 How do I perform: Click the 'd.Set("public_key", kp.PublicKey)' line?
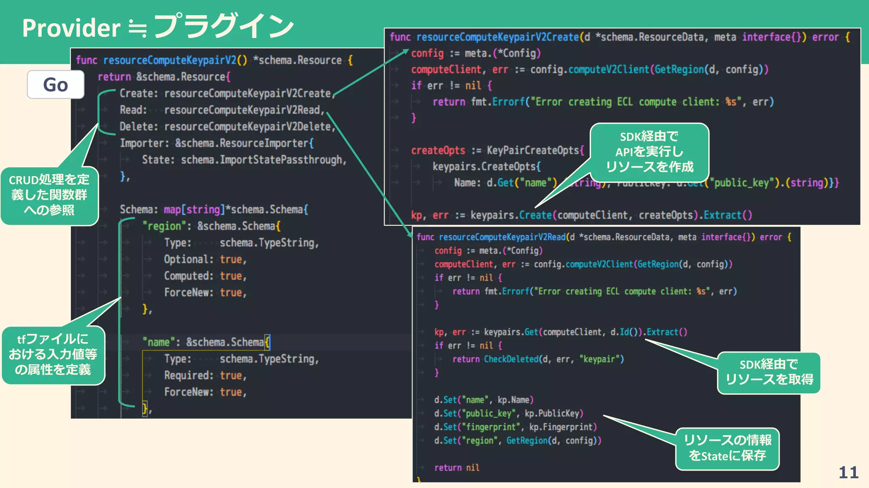point(509,413)
